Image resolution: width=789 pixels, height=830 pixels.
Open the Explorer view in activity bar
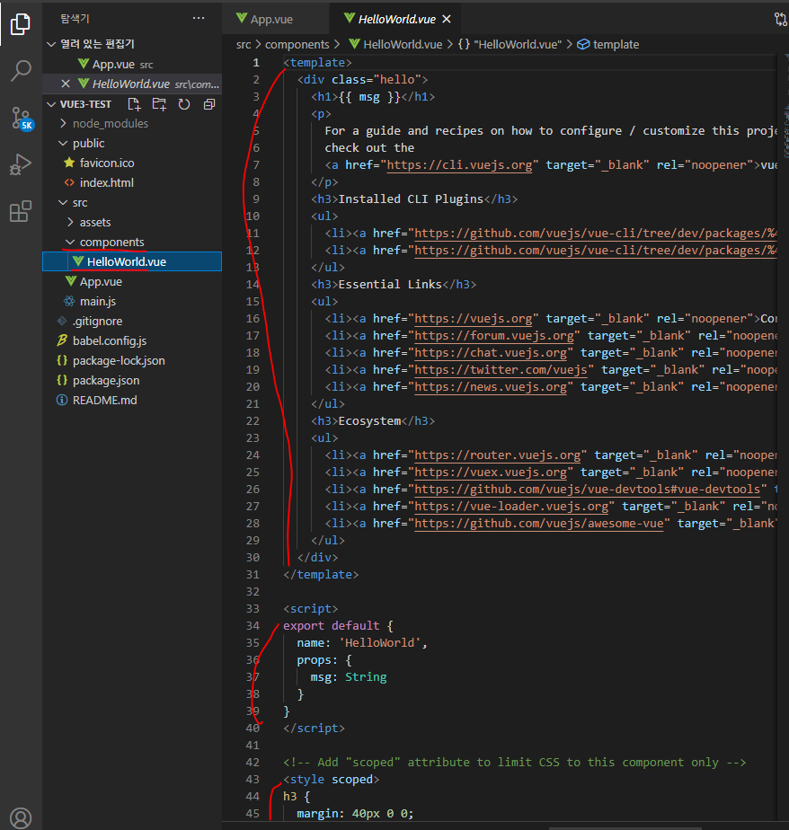click(21, 24)
